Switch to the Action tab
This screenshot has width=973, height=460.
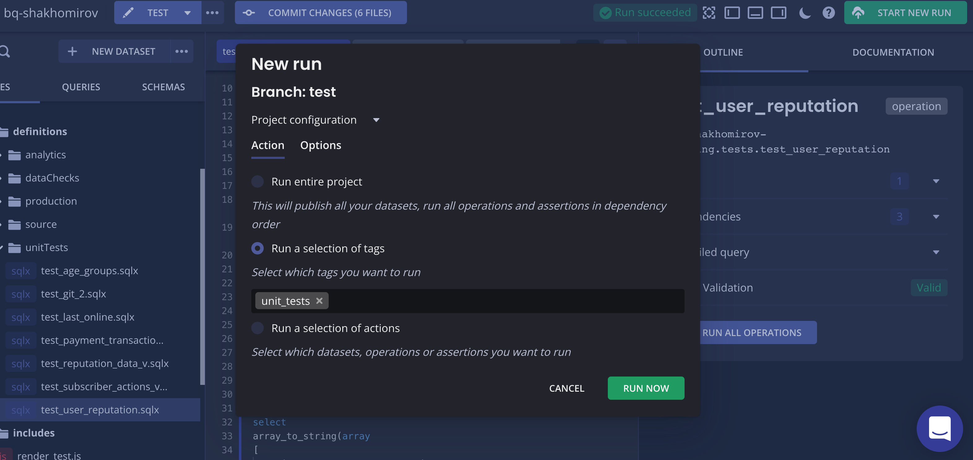pos(267,145)
